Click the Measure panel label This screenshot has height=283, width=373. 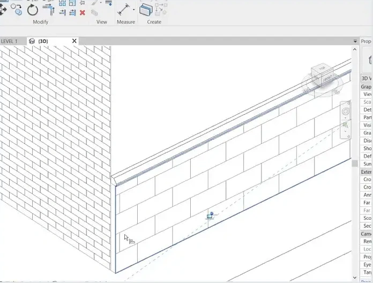tap(126, 22)
